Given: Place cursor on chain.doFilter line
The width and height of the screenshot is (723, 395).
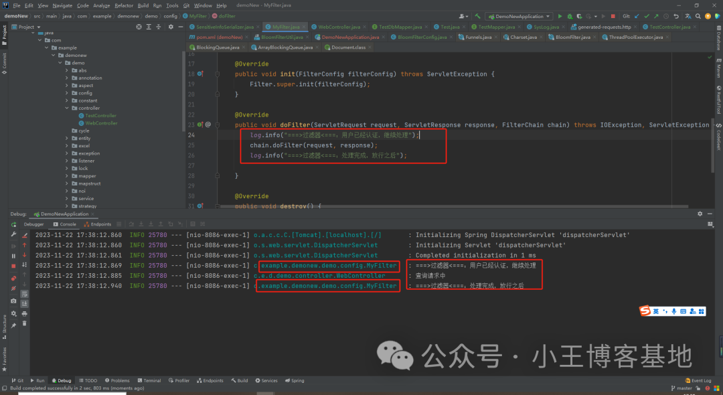Looking at the screenshot, I should tap(313, 145).
